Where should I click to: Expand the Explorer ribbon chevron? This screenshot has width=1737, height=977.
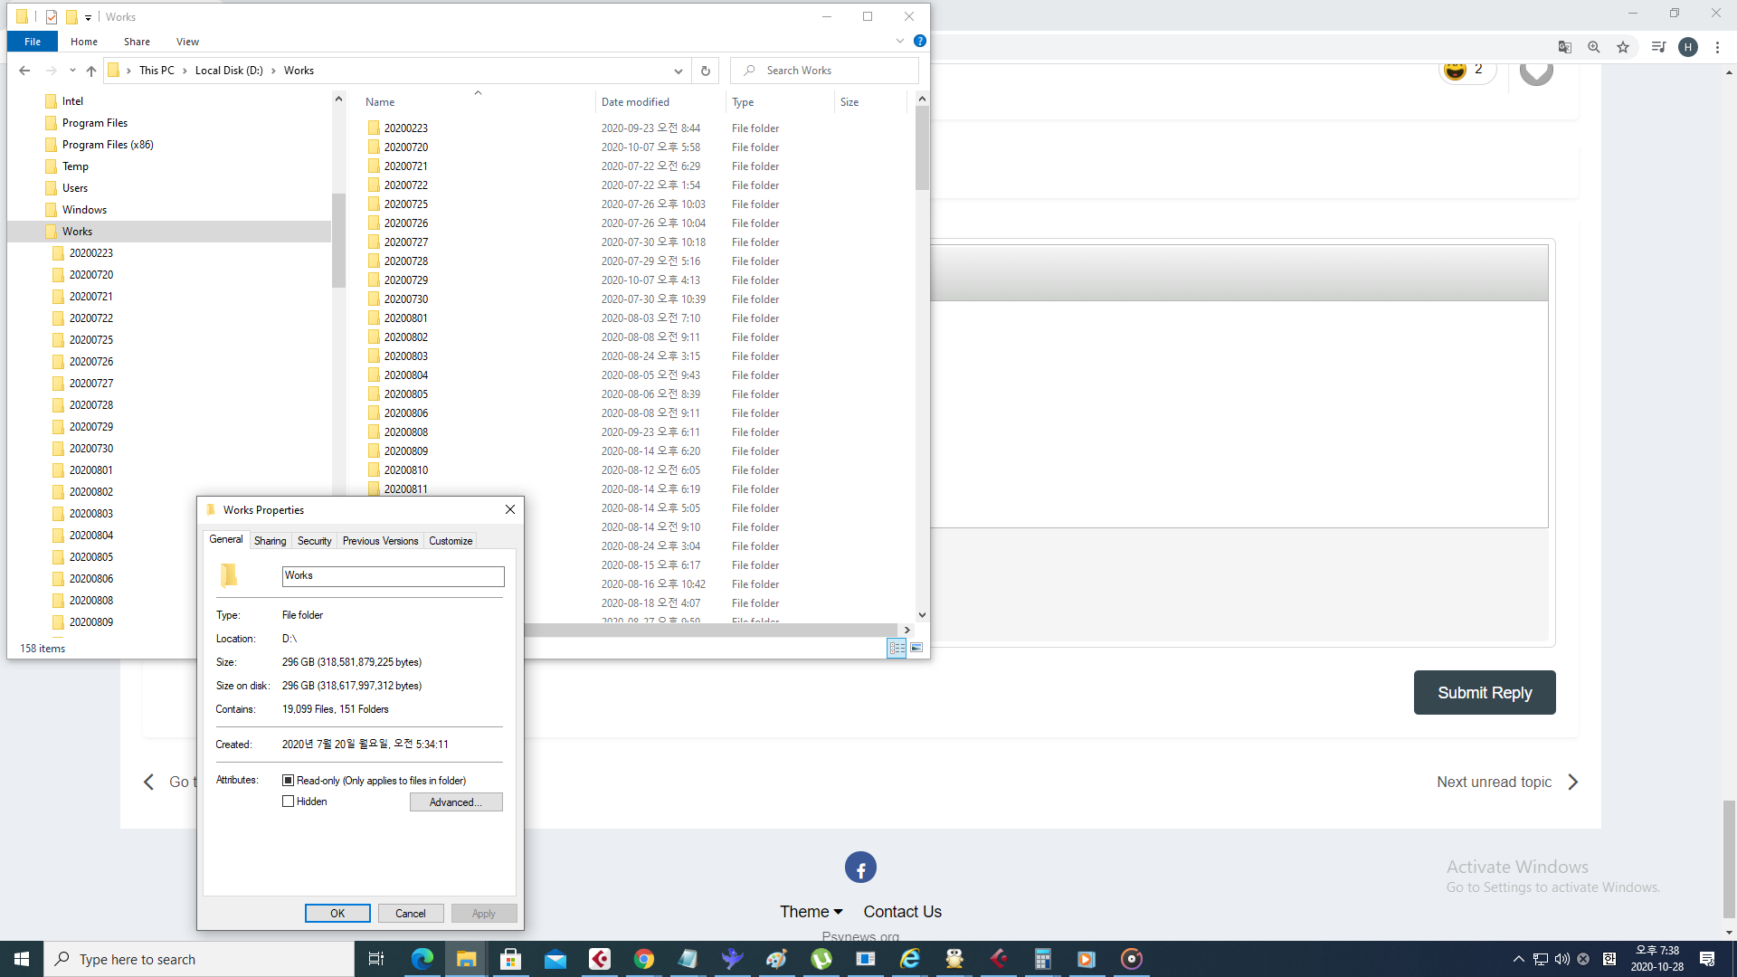(x=900, y=41)
